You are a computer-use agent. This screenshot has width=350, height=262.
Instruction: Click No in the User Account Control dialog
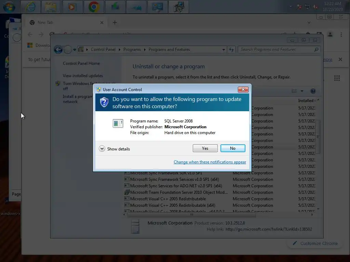[x=232, y=148]
